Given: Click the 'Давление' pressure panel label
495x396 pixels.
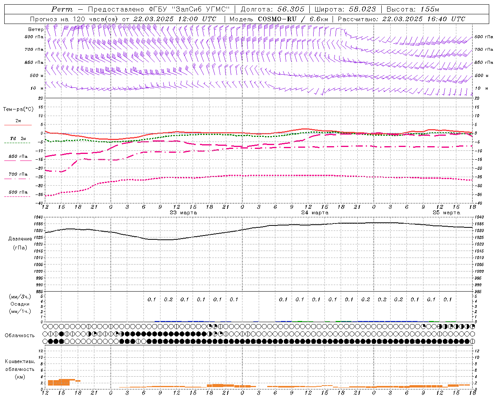Looking at the screenshot, I should pyautogui.click(x=20, y=239).
